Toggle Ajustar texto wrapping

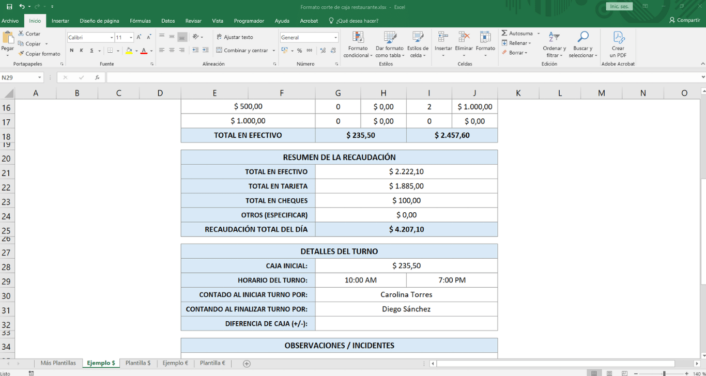pos(235,37)
